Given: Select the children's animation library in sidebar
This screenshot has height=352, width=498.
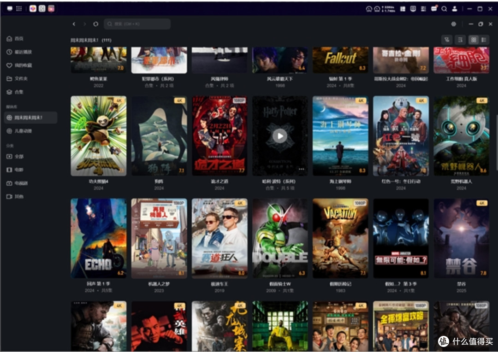Looking at the screenshot, I should (19, 131).
